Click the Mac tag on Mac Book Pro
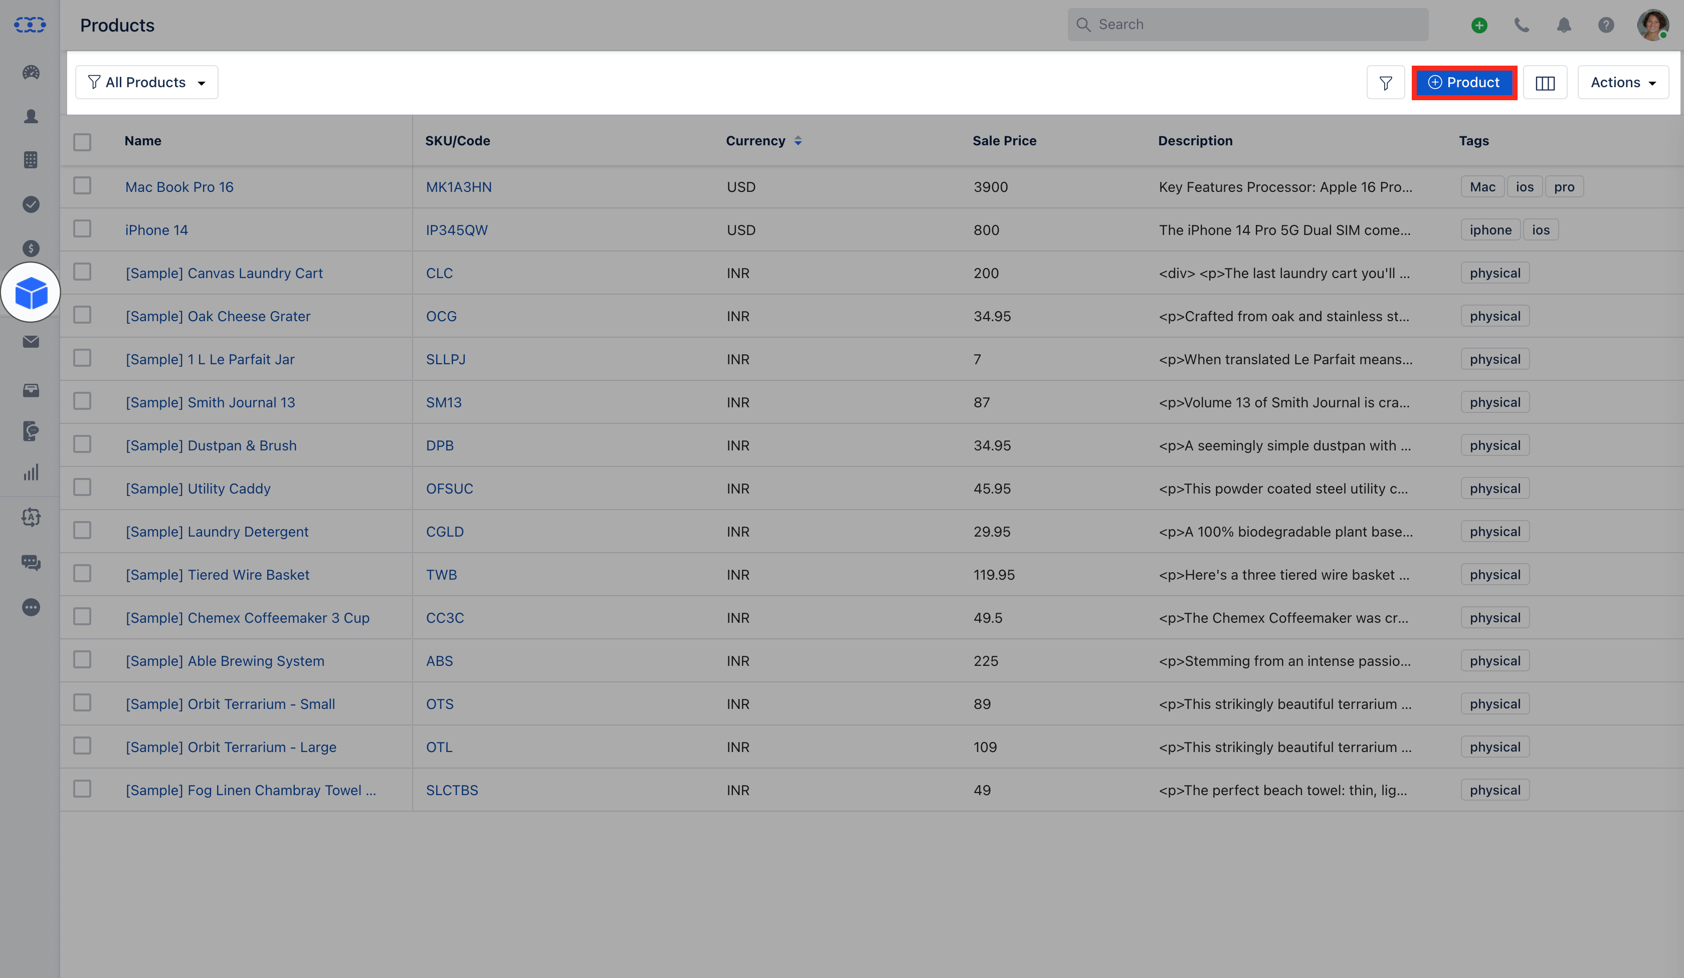 pyautogui.click(x=1482, y=187)
